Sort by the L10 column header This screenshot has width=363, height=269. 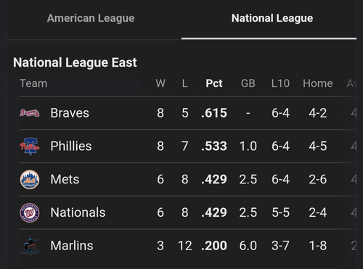point(280,83)
